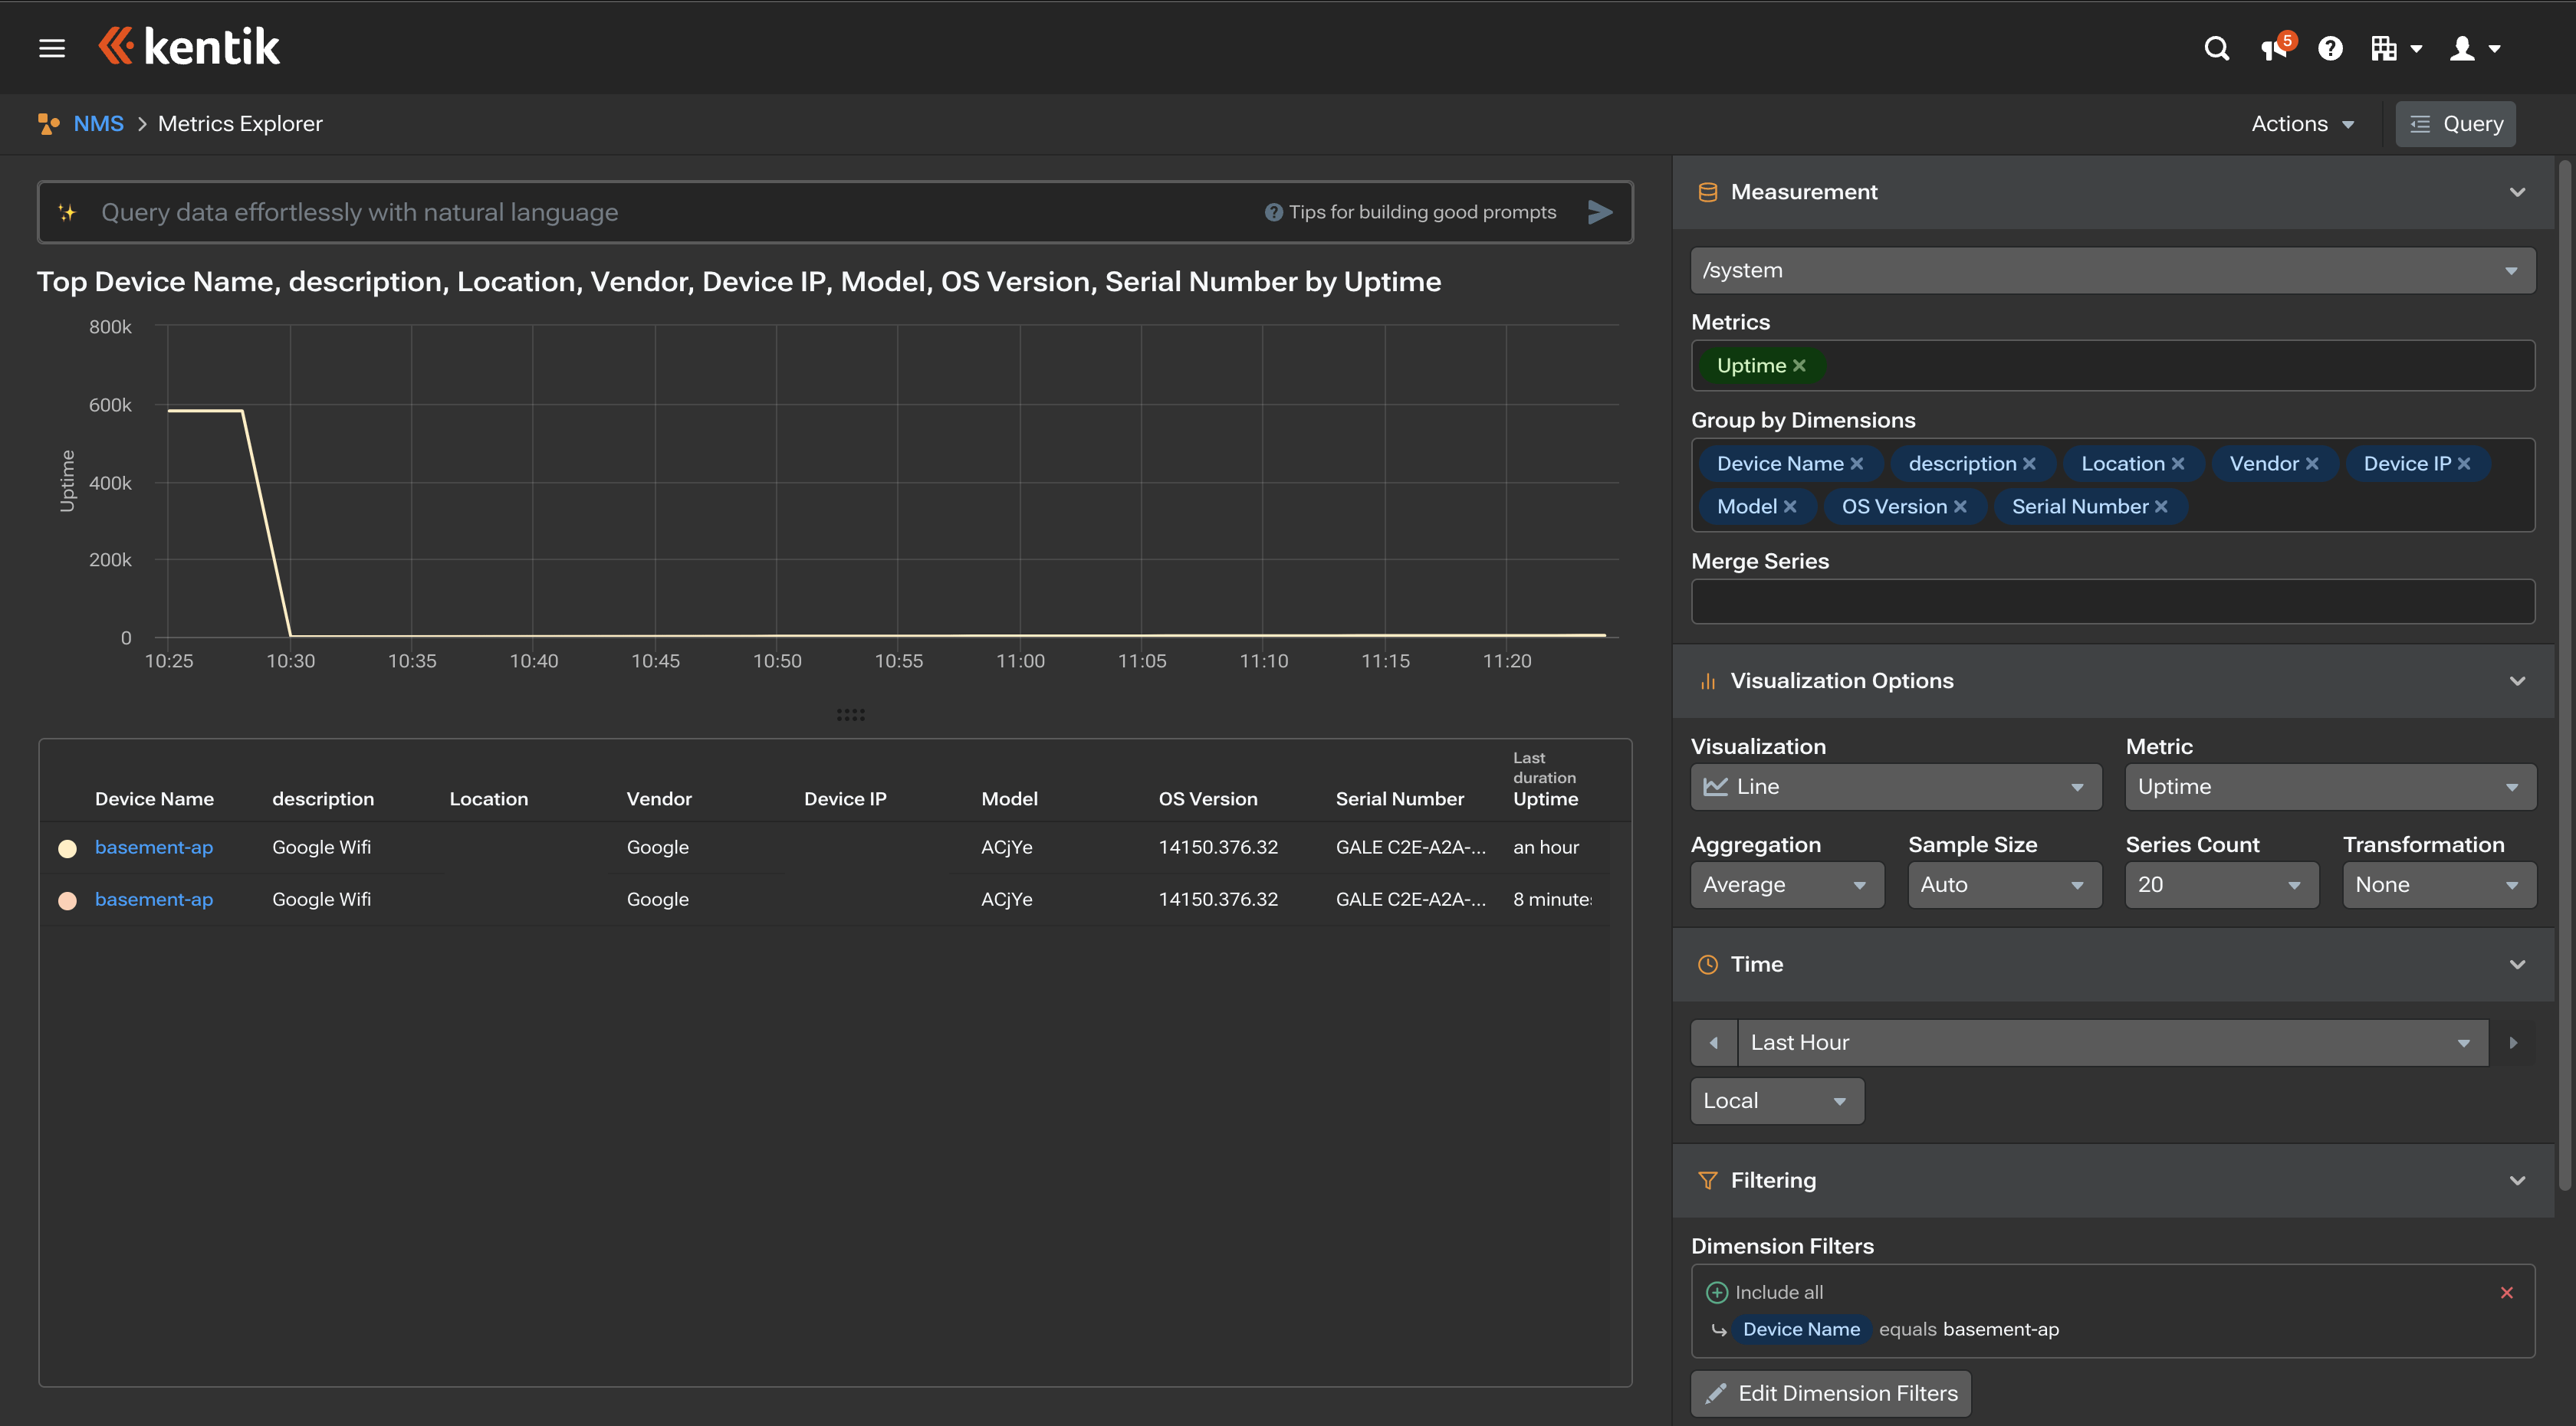This screenshot has width=2576, height=1426.
Task: Click the Edit Dimension Filters button
Action: (1830, 1393)
